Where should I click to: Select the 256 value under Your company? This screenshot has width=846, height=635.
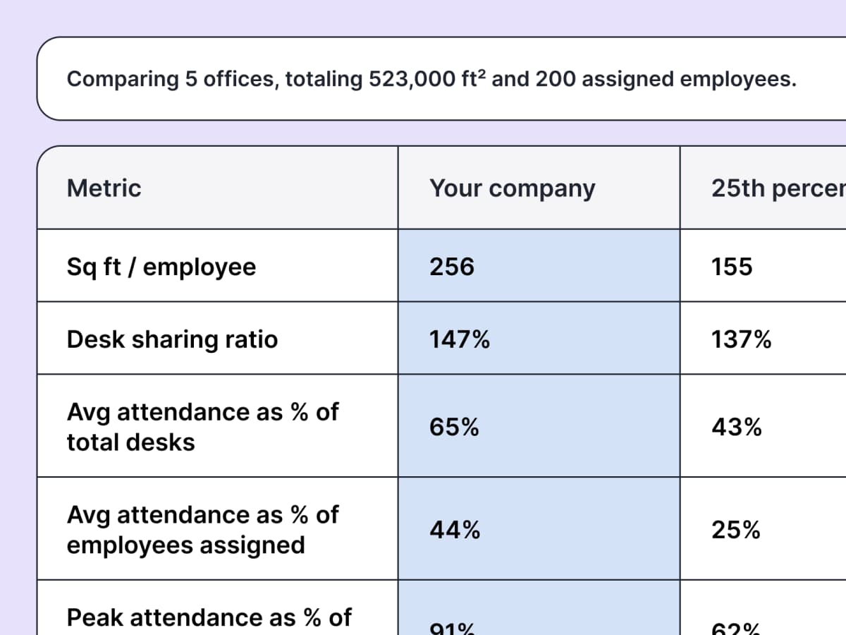452,267
